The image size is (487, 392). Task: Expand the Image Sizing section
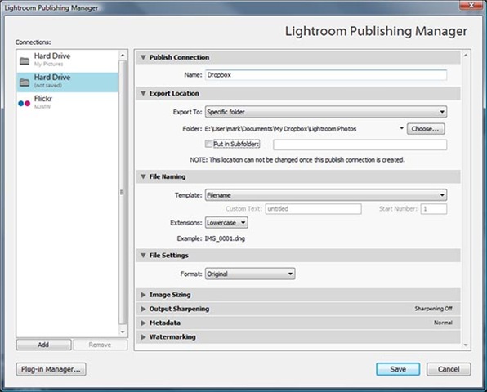[143, 295]
